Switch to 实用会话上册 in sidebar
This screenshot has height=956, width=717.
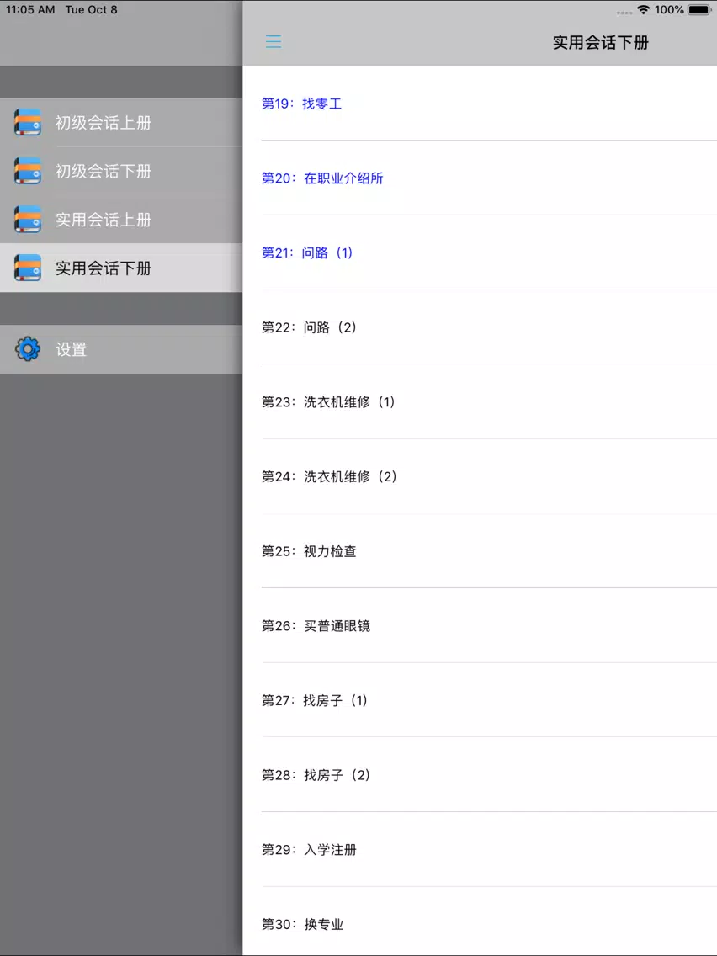coord(104,220)
